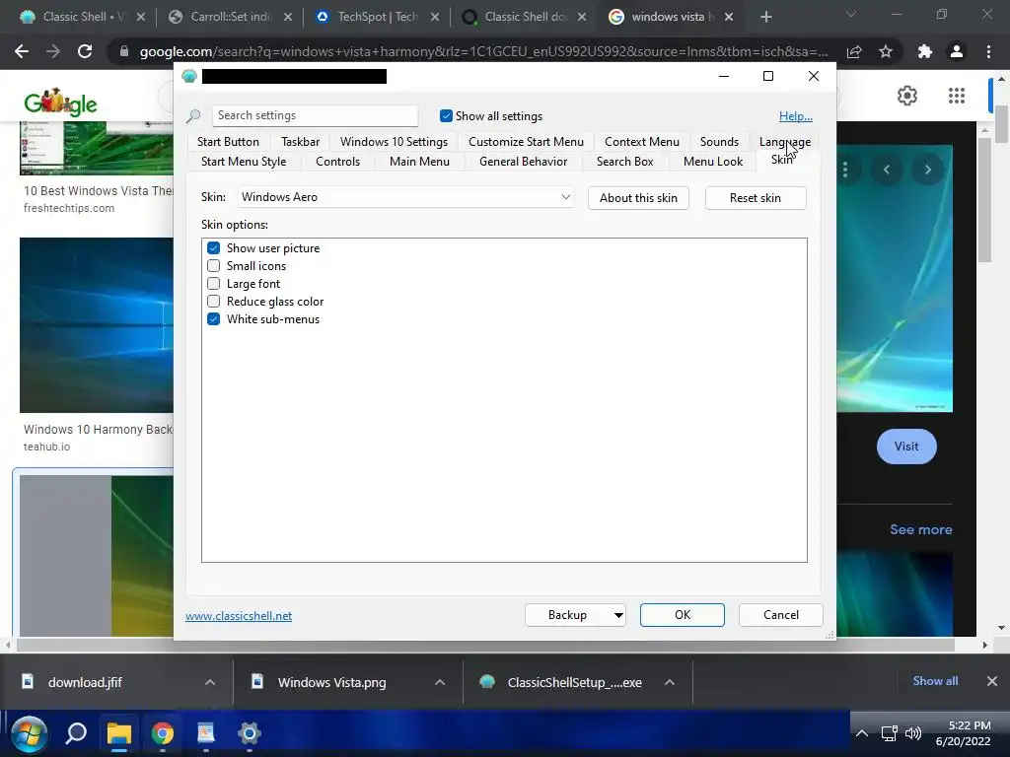Enable Large font option
The image size is (1010, 757).
click(214, 283)
